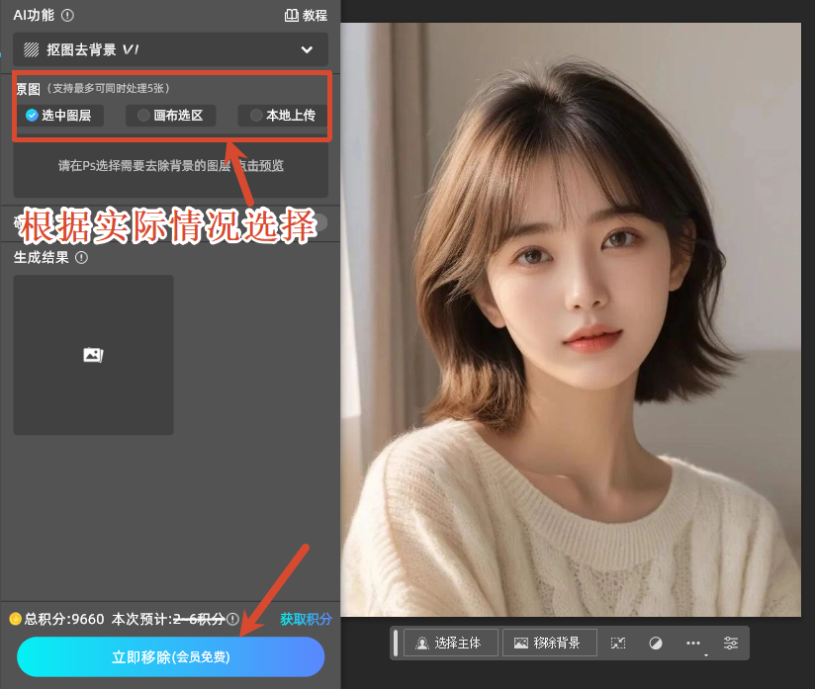Open the settings sliders icon

tap(732, 643)
